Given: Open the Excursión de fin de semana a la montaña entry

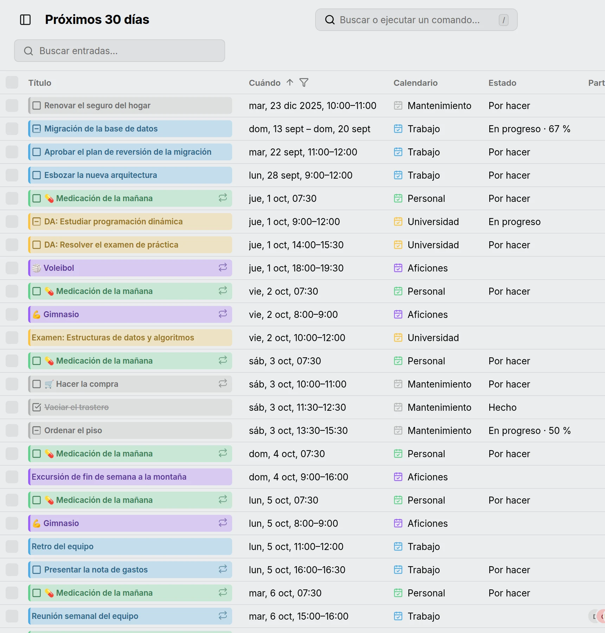Looking at the screenshot, I should click(130, 477).
